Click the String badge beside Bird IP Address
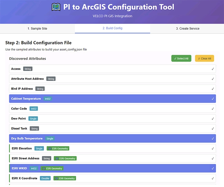The height and width of the screenshot is (187, 224). coord(40,89)
